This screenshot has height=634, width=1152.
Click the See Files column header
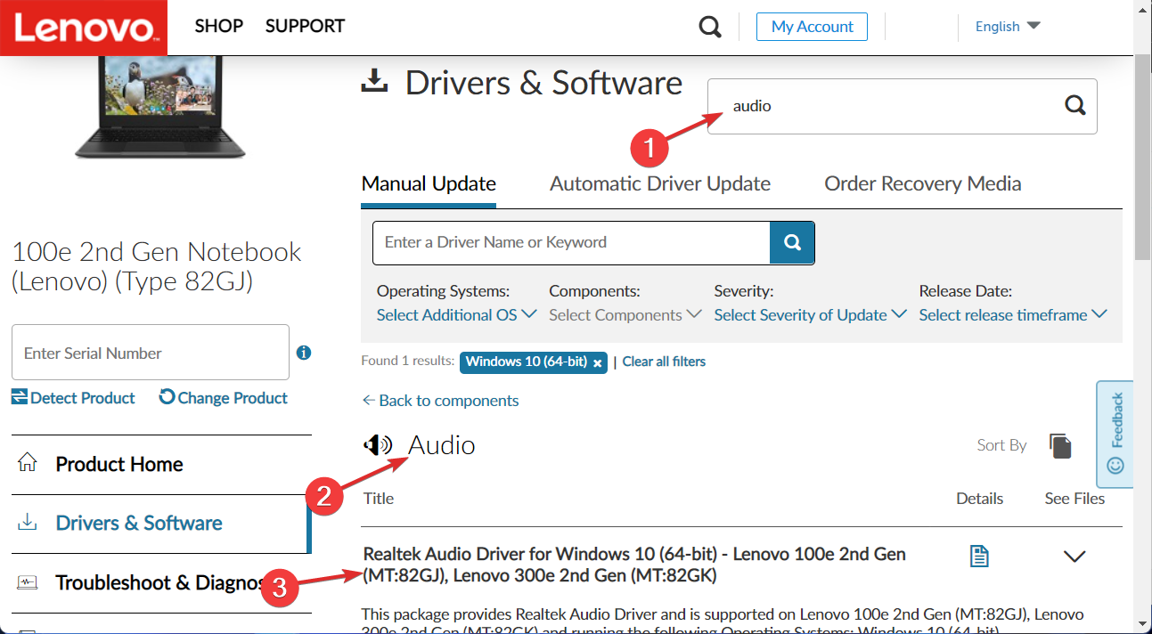point(1074,499)
